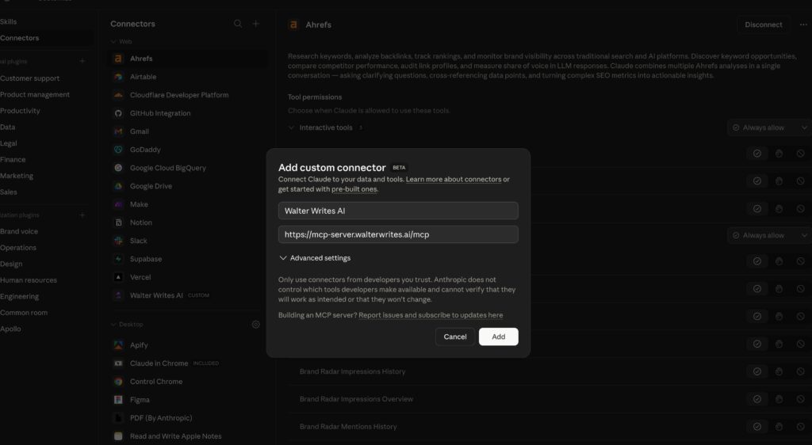Set Brand Radar Impressions History to always allow

tap(757, 371)
